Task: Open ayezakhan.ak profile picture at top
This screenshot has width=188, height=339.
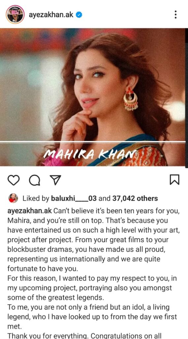Action: click(15, 15)
